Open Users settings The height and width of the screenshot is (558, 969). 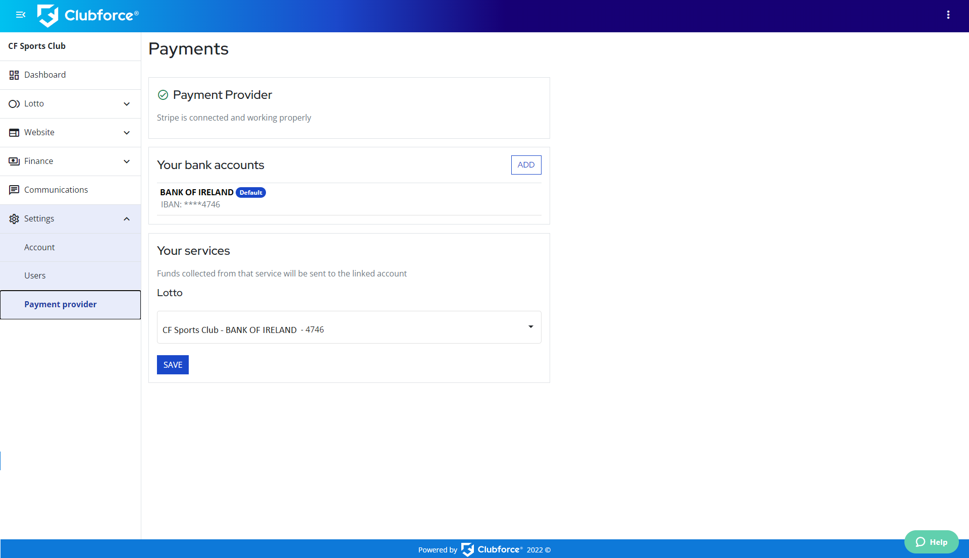click(71, 275)
